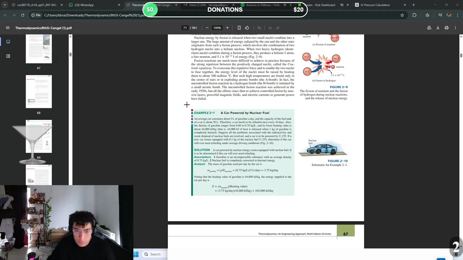The height and width of the screenshot is (260, 463).
Task: Open a new browser tab
Action: point(413,5)
